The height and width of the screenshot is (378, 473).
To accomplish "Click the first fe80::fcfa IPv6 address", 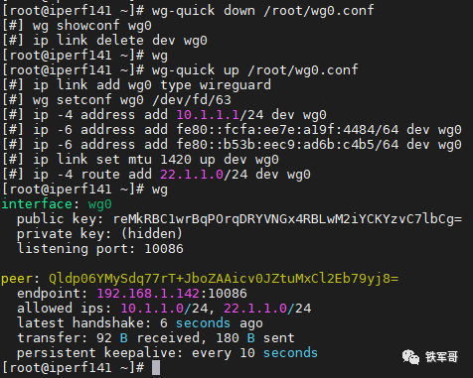I will [x=287, y=130].
